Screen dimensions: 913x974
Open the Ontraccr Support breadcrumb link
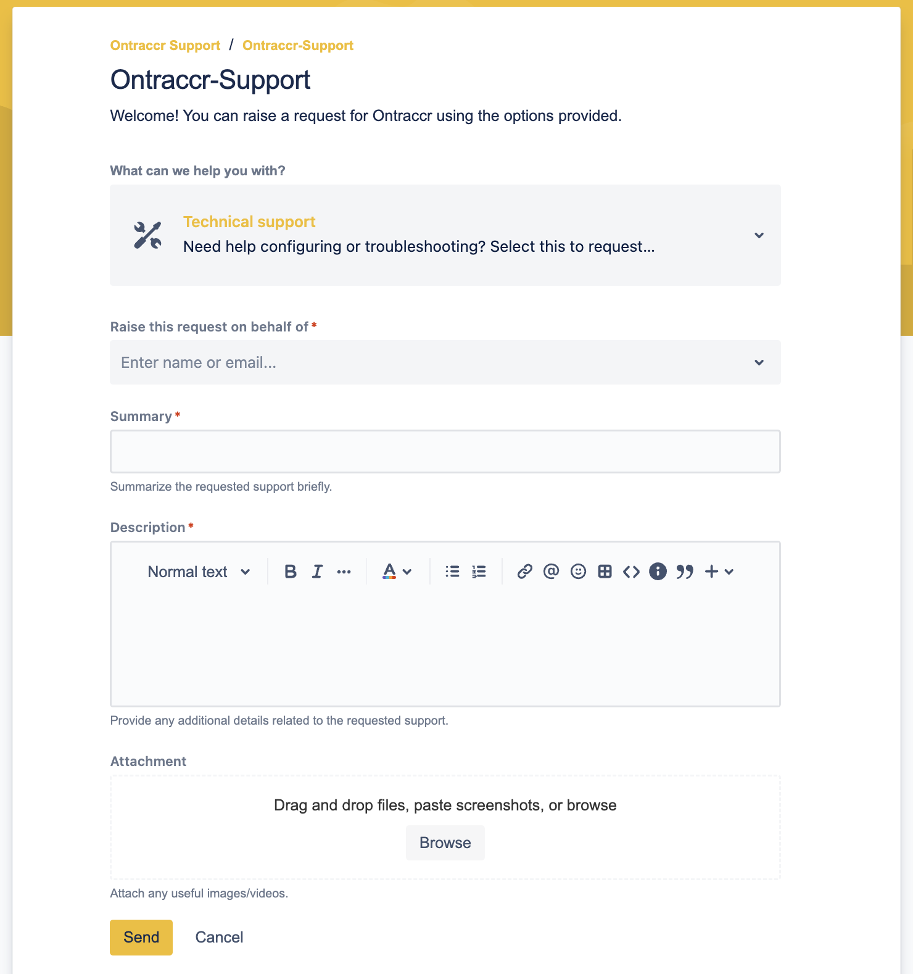(x=165, y=46)
